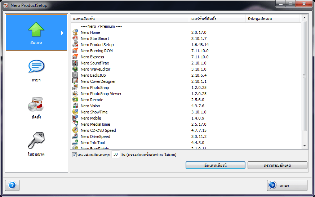Select the Nero Burning ROM row text
The image size is (315, 197).
click(97, 51)
